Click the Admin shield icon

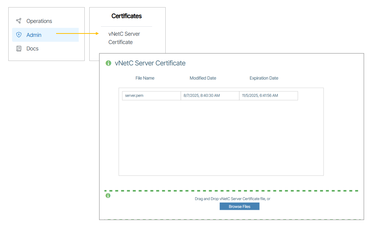(x=19, y=35)
